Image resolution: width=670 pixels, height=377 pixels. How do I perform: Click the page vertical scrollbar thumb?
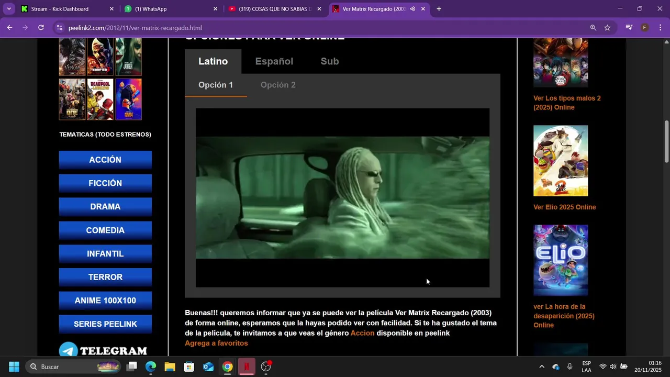coord(666,141)
